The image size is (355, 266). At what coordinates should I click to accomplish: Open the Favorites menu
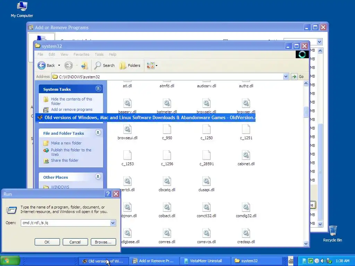81,54
